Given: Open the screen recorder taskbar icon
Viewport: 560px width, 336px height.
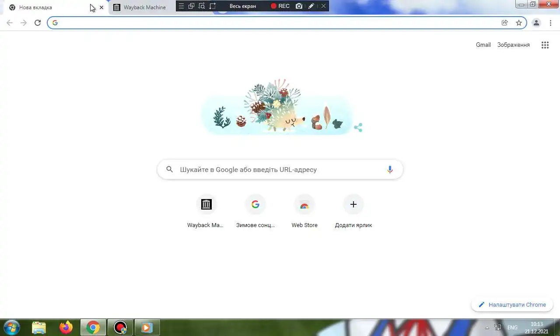Looking at the screenshot, I should pos(120,327).
